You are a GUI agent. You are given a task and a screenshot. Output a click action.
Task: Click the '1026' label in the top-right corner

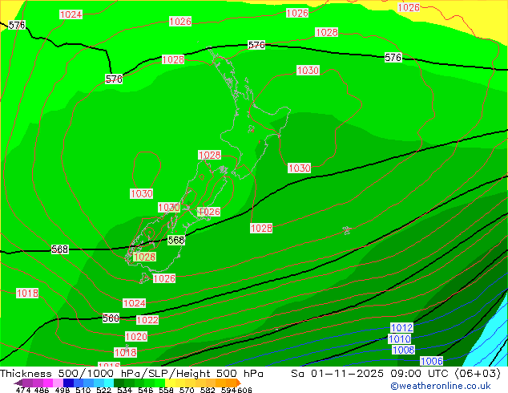tap(409, 7)
